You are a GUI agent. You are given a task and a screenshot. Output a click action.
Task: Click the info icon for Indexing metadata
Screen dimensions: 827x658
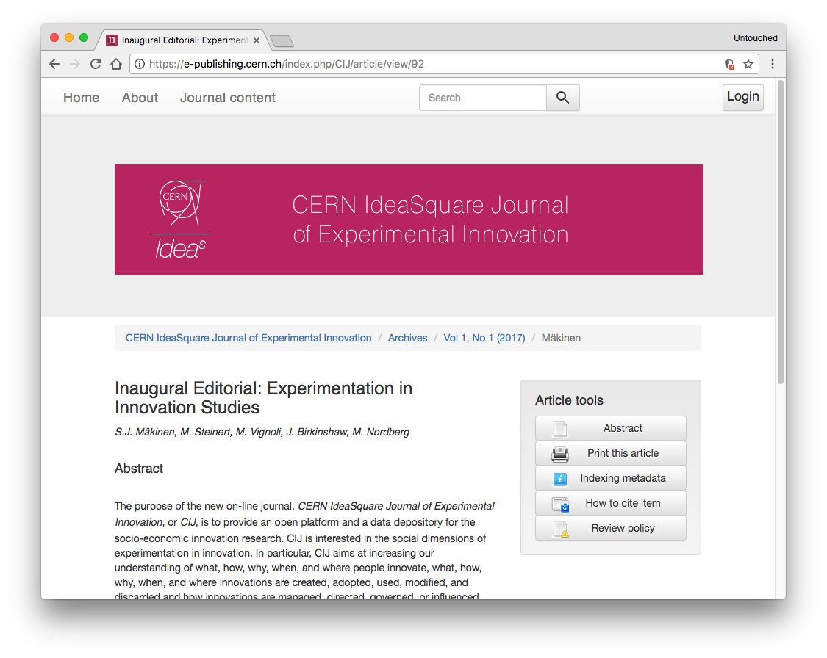[x=559, y=479]
